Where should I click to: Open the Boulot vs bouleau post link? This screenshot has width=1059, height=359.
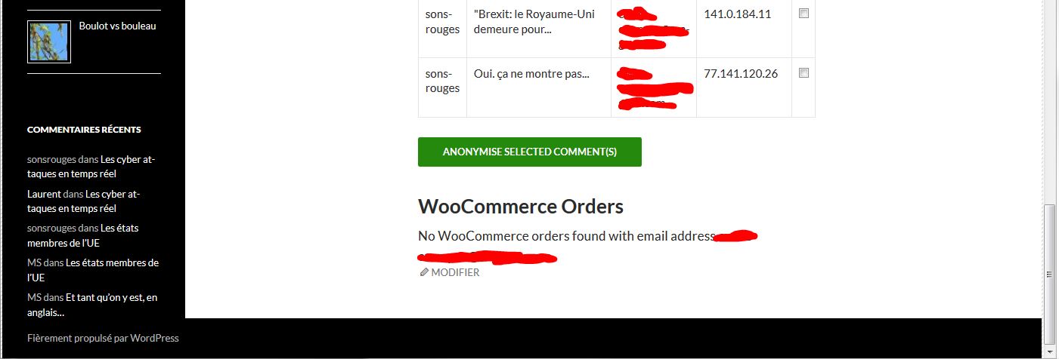pyautogui.click(x=117, y=26)
